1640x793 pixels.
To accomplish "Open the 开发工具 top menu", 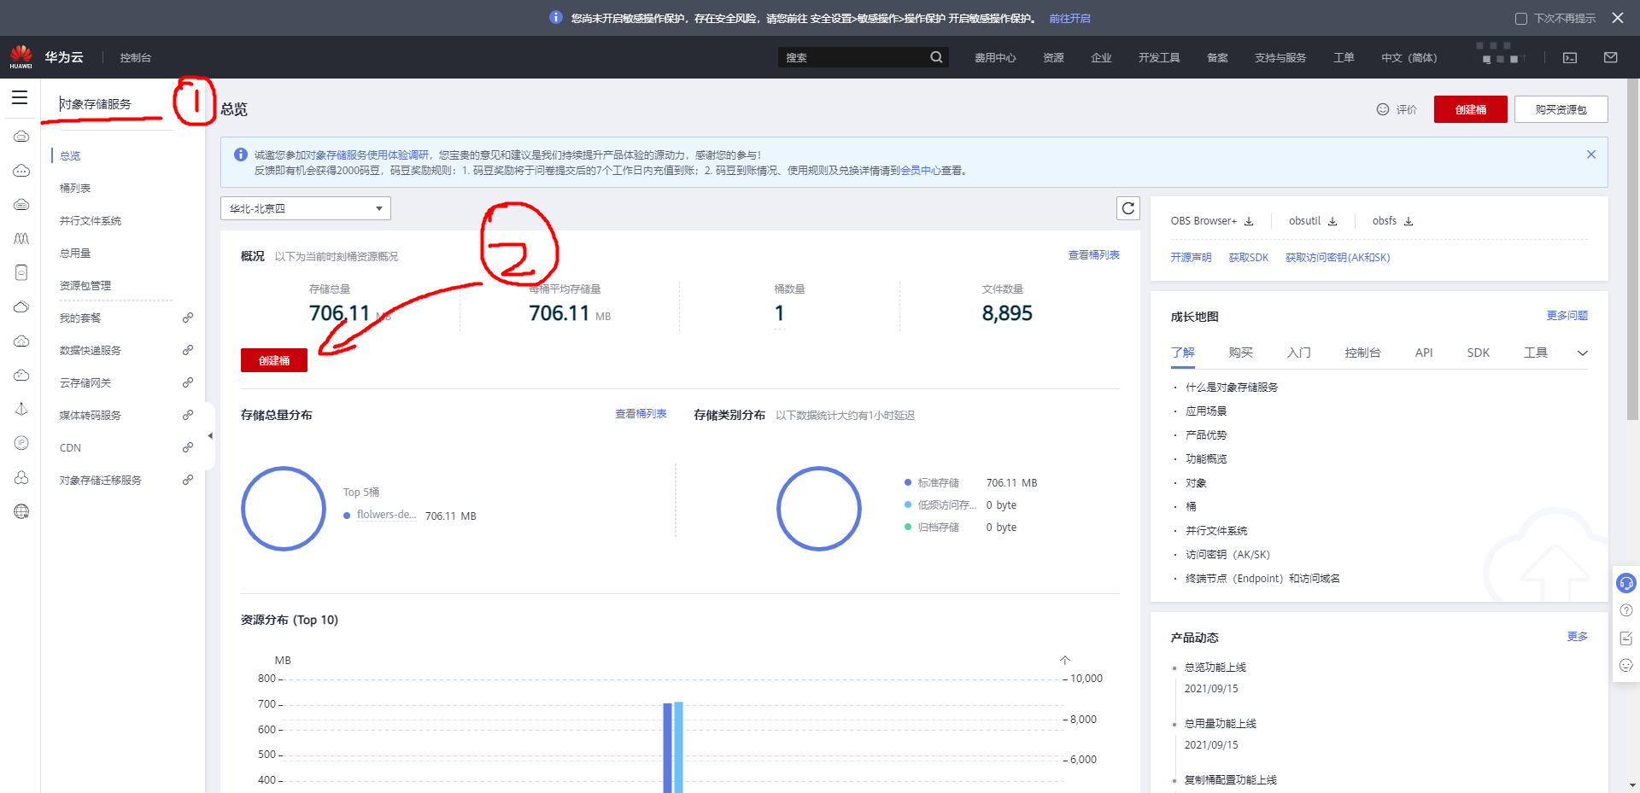I will click(x=1159, y=58).
